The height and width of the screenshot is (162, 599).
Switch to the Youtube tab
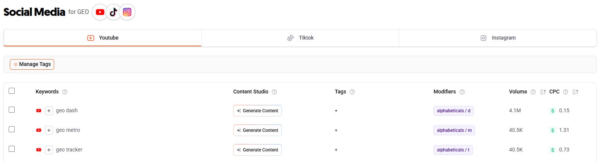click(x=103, y=38)
